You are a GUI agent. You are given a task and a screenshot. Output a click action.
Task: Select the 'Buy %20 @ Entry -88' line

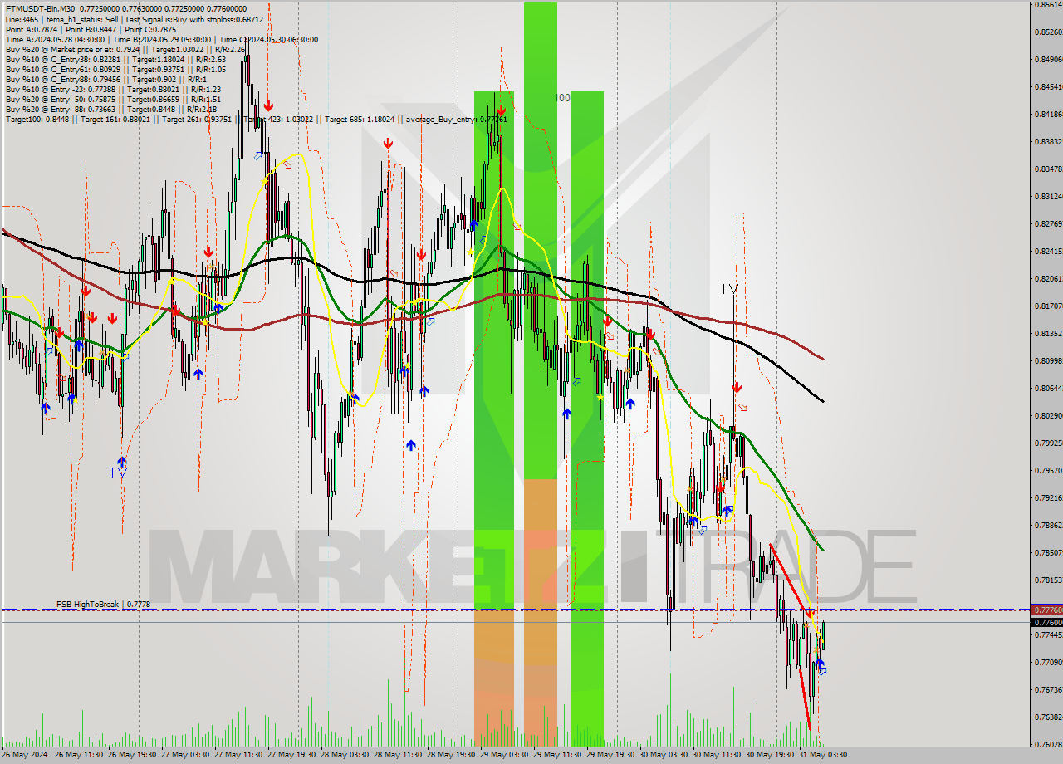pos(111,109)
